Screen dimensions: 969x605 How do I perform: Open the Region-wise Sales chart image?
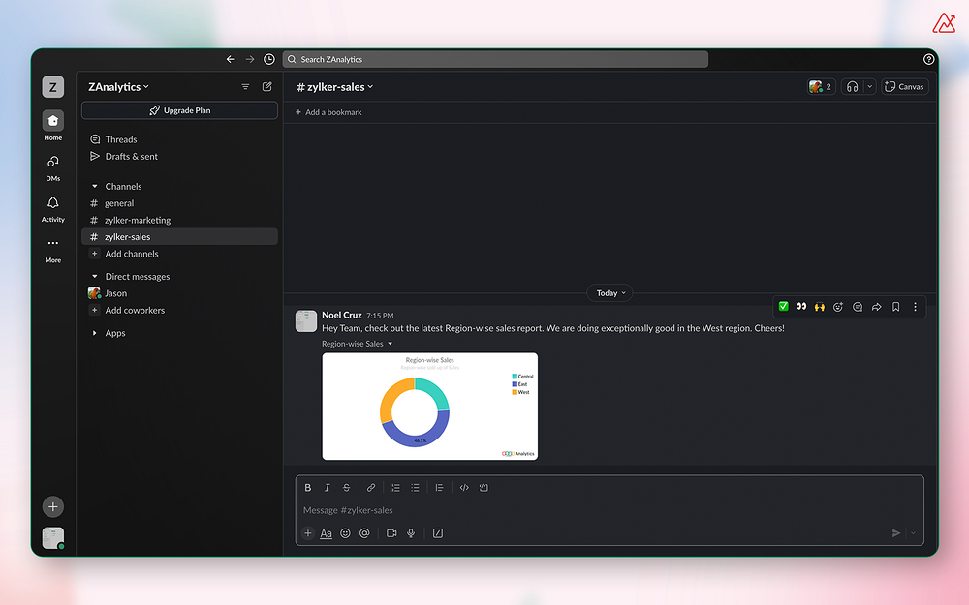click(430, 407)
